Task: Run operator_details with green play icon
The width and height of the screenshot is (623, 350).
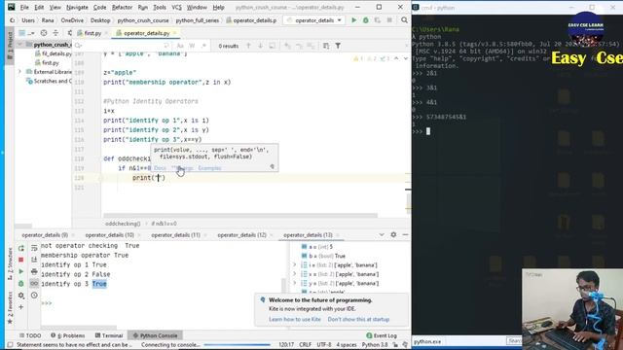Action: point(353,20)
